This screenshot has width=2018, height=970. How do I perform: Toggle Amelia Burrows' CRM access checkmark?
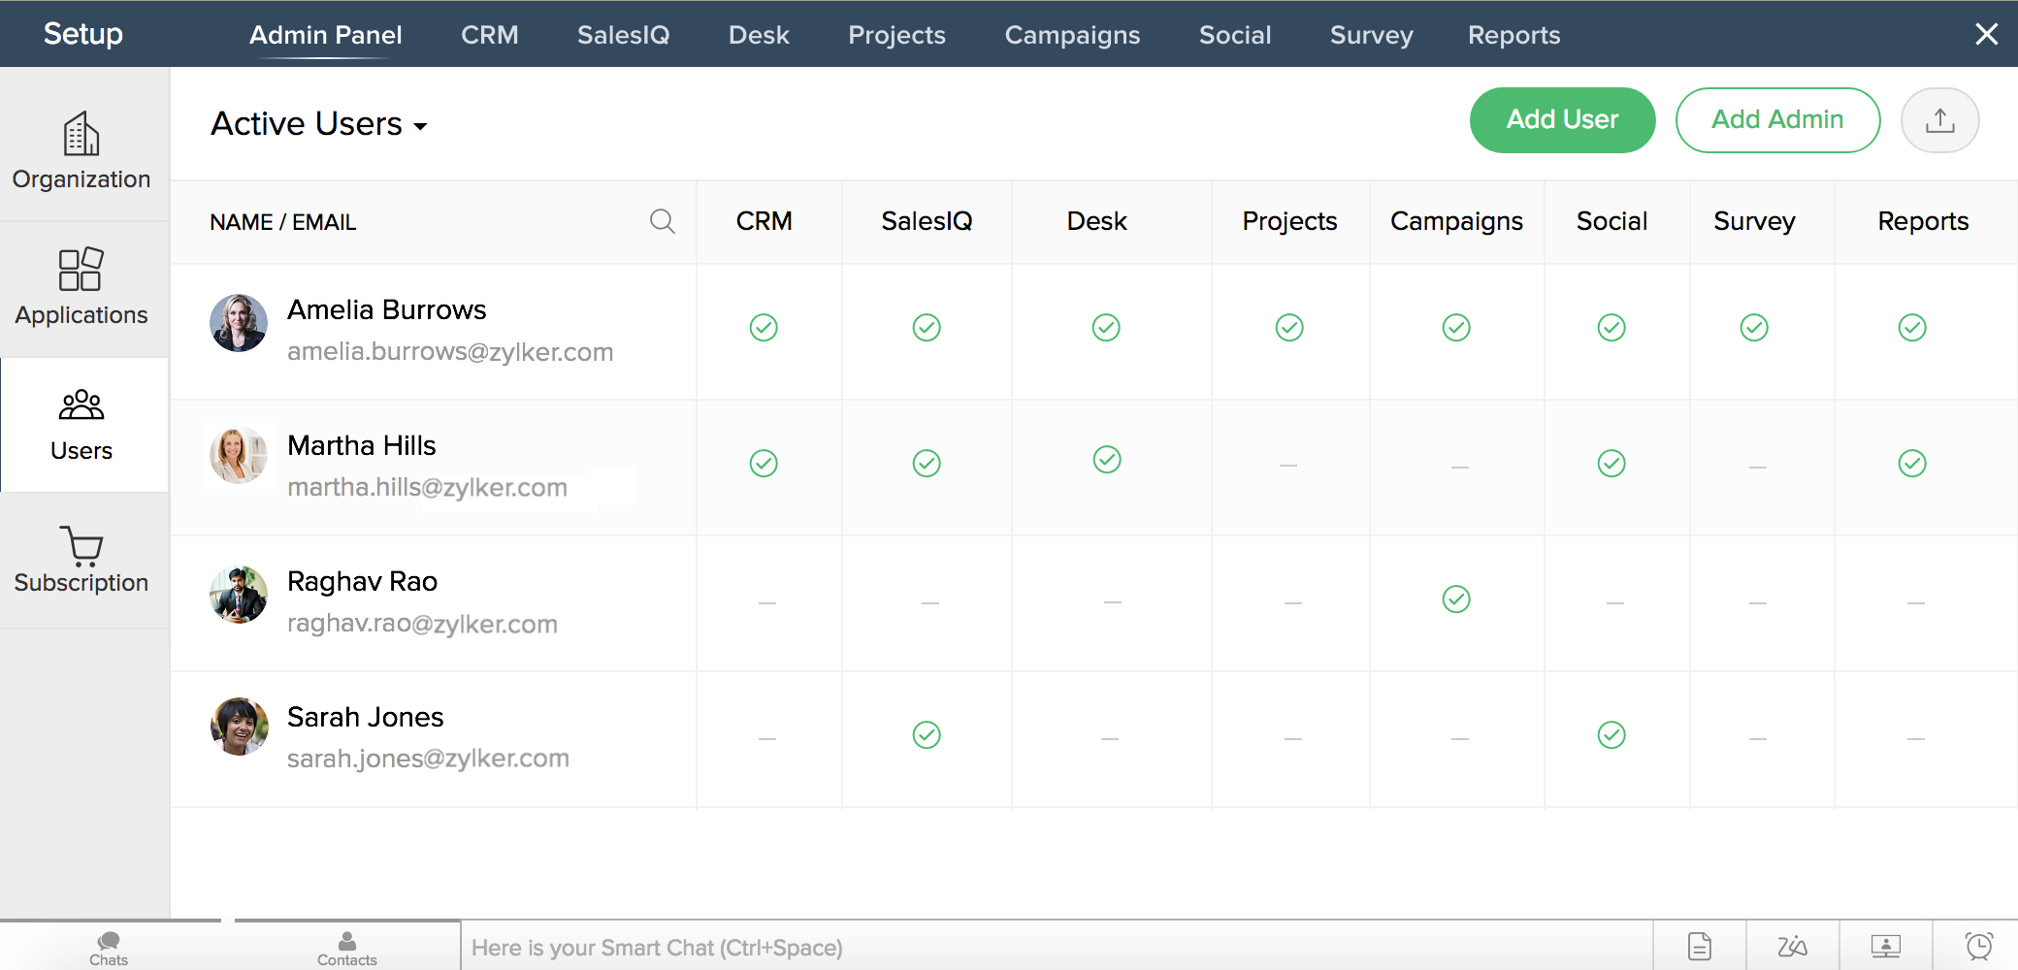(764, 328)
